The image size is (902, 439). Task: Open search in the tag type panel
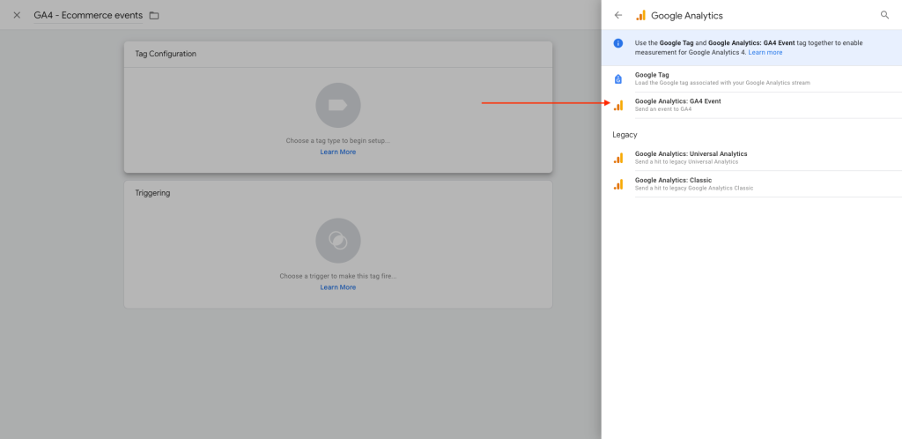point(884,15)
